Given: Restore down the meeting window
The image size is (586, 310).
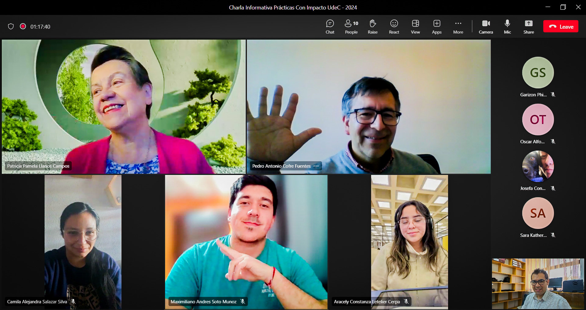Looking at the screenshot, I should [563, 7].
